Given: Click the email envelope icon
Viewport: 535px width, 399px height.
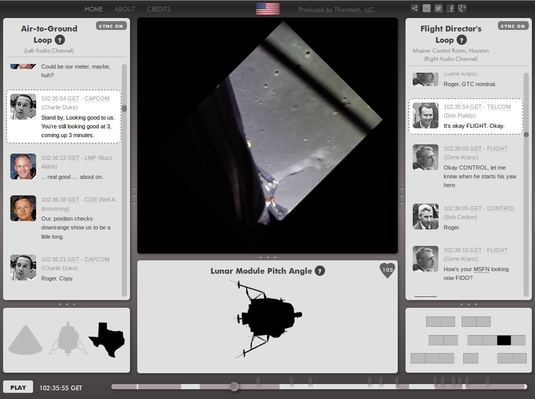Looking at the screenshot, I should pos(427,8).
